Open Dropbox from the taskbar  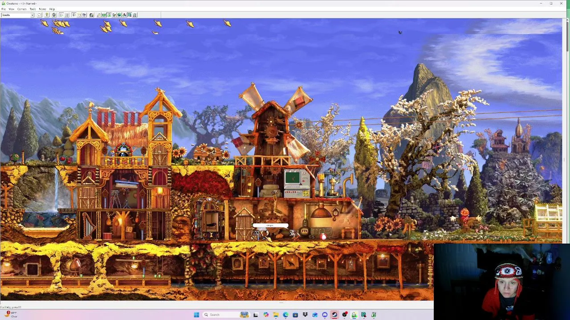305,315
